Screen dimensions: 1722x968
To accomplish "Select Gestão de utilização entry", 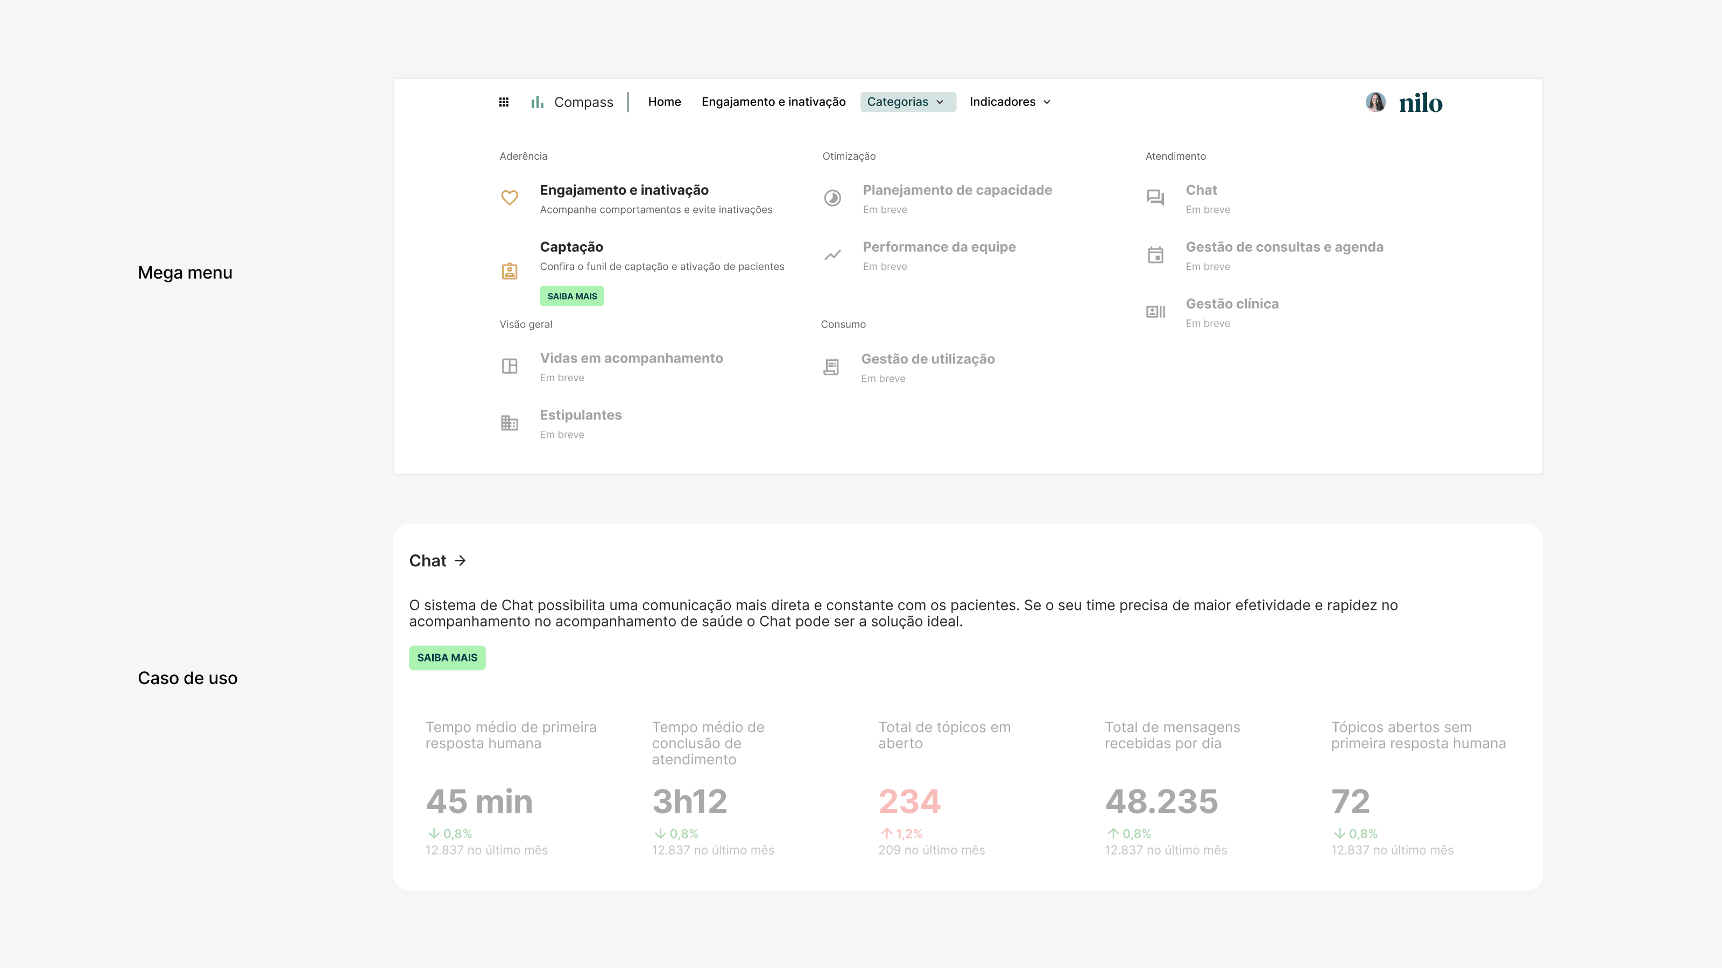I will click(x=927, y=359).
